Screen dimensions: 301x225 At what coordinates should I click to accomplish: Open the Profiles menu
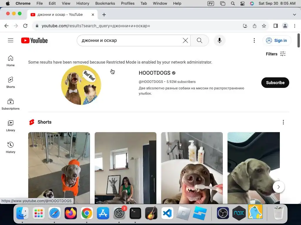point(128,4)
